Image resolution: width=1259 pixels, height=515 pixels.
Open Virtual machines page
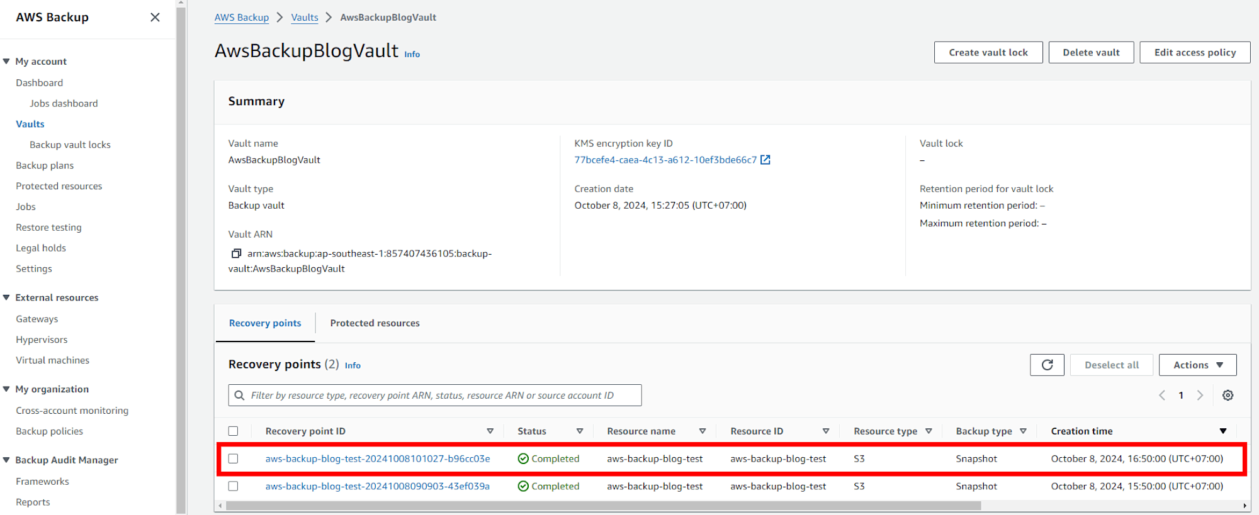coord(52,361)
